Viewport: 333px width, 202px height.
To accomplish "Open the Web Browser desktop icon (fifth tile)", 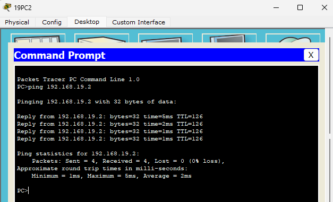I will [293, 38].
